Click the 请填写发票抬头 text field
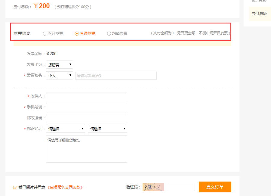 click(x=116, y=76)
